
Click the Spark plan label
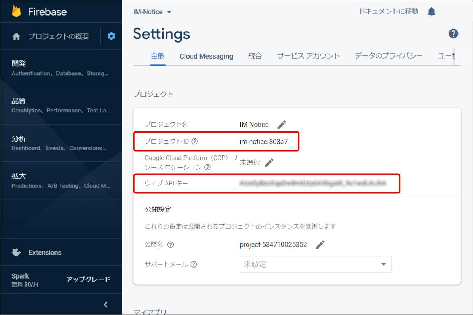point(20,276)
